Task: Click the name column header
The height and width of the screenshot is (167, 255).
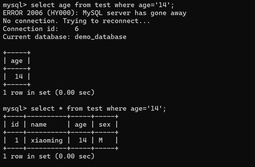Action: pyautogui.click(x=39, y=124)
